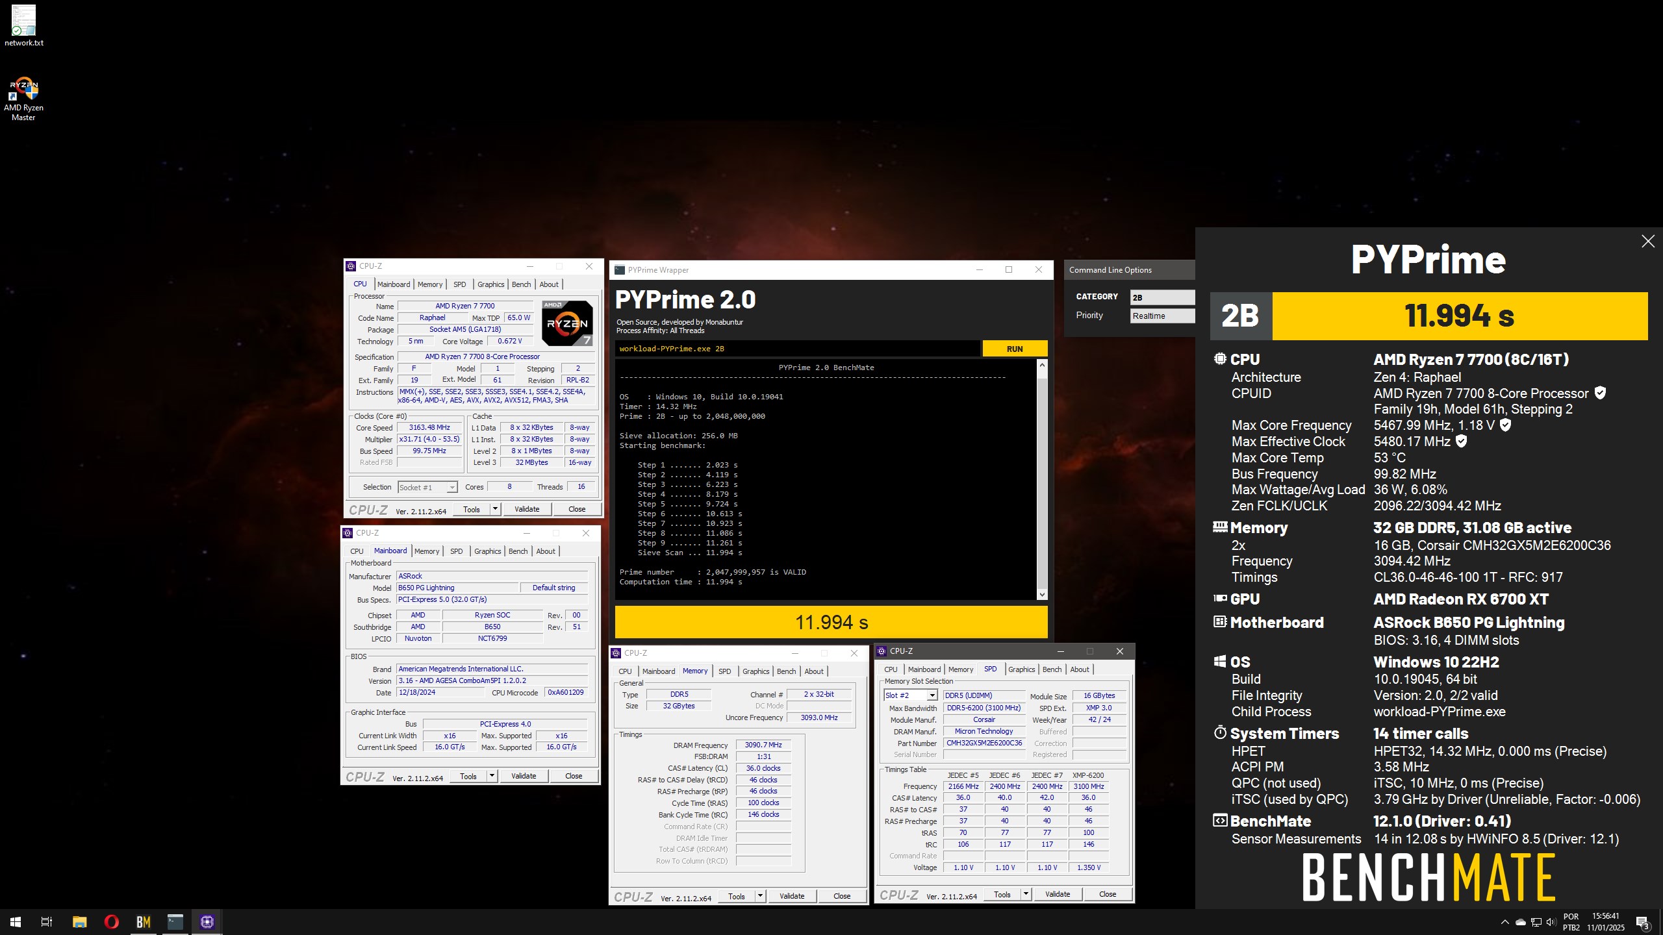Image resolution: width=1663 pixels, height=935 pixels.
Task: Click network icon in system tray
Action: point(1536,922)
